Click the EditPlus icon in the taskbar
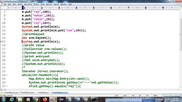Image resolution: width=182 pixels, height=102 pixels. [53, 99]
